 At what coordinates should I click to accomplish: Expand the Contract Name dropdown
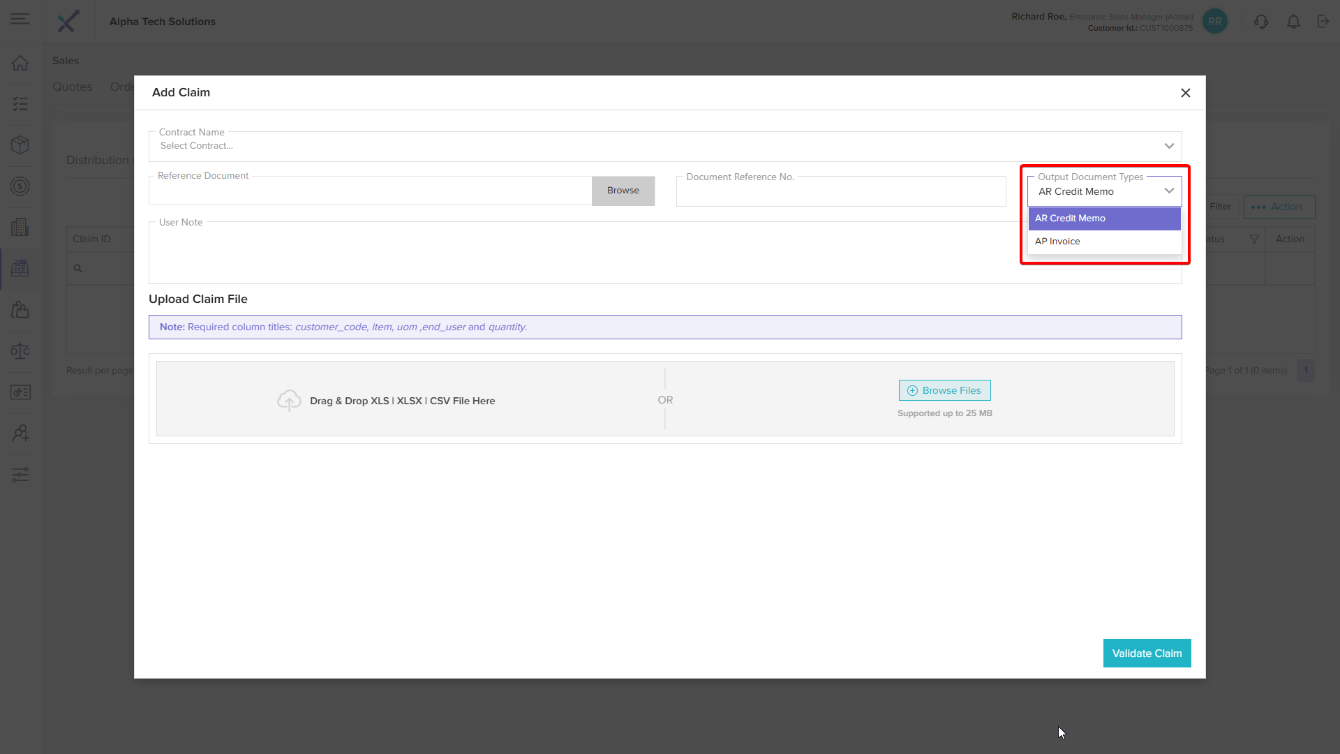tap(1169, 146)
